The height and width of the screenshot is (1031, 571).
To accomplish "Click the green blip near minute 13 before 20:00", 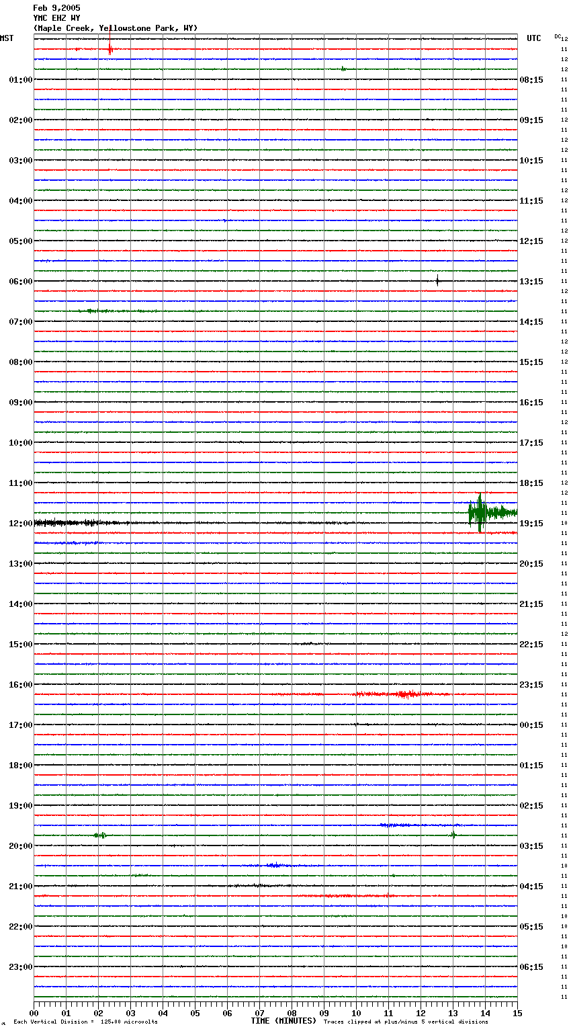I will pyautogui.click(x=453, y=835).
